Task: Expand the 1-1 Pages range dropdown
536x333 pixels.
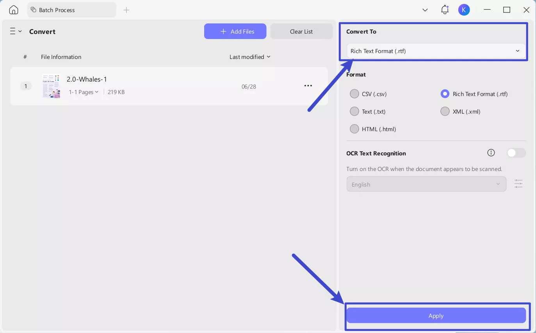Action: tap(84, 92)
